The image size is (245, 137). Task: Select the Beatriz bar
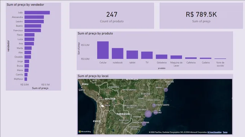pyautogui.click(x=33, y=26)
